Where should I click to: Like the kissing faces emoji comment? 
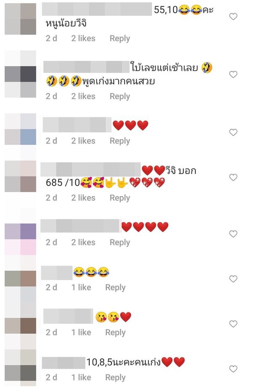(233, 324)
